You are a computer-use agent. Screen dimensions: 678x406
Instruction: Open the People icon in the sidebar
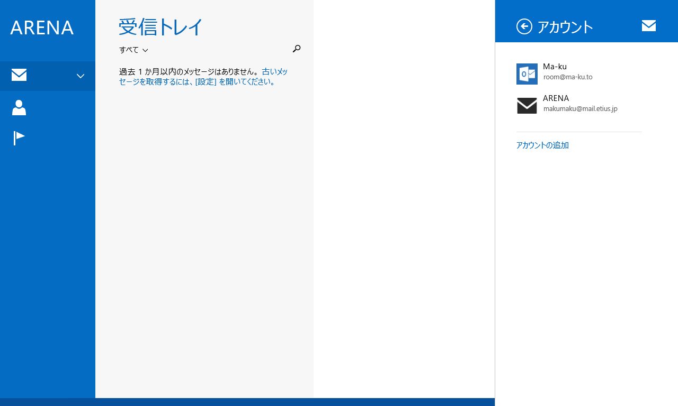[x=19, y=107]
